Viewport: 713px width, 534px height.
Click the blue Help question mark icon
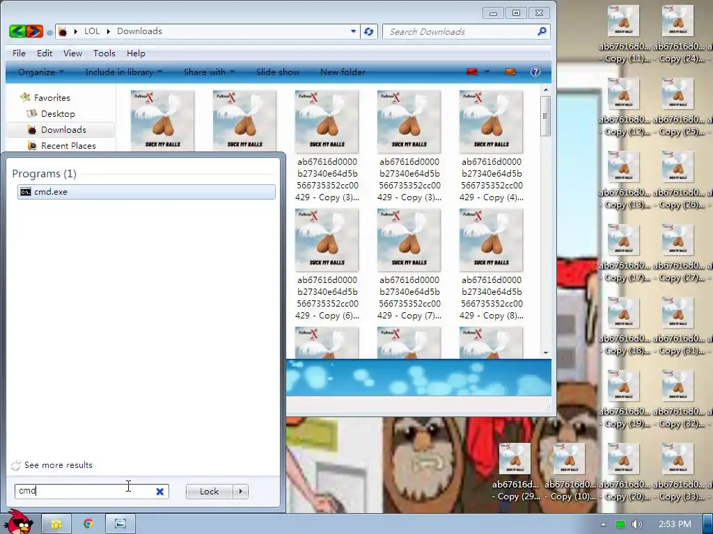[x=535, y=72]
